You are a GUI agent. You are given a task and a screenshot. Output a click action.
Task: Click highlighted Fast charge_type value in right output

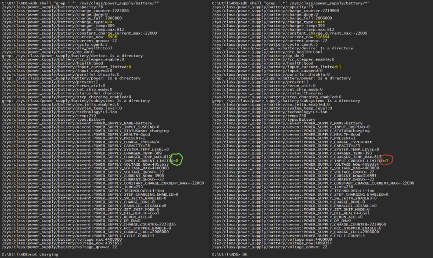coord(321,22)
